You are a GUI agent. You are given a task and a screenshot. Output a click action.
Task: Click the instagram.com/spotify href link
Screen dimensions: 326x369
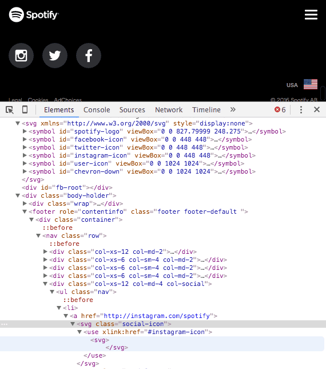tap(157, 316)
